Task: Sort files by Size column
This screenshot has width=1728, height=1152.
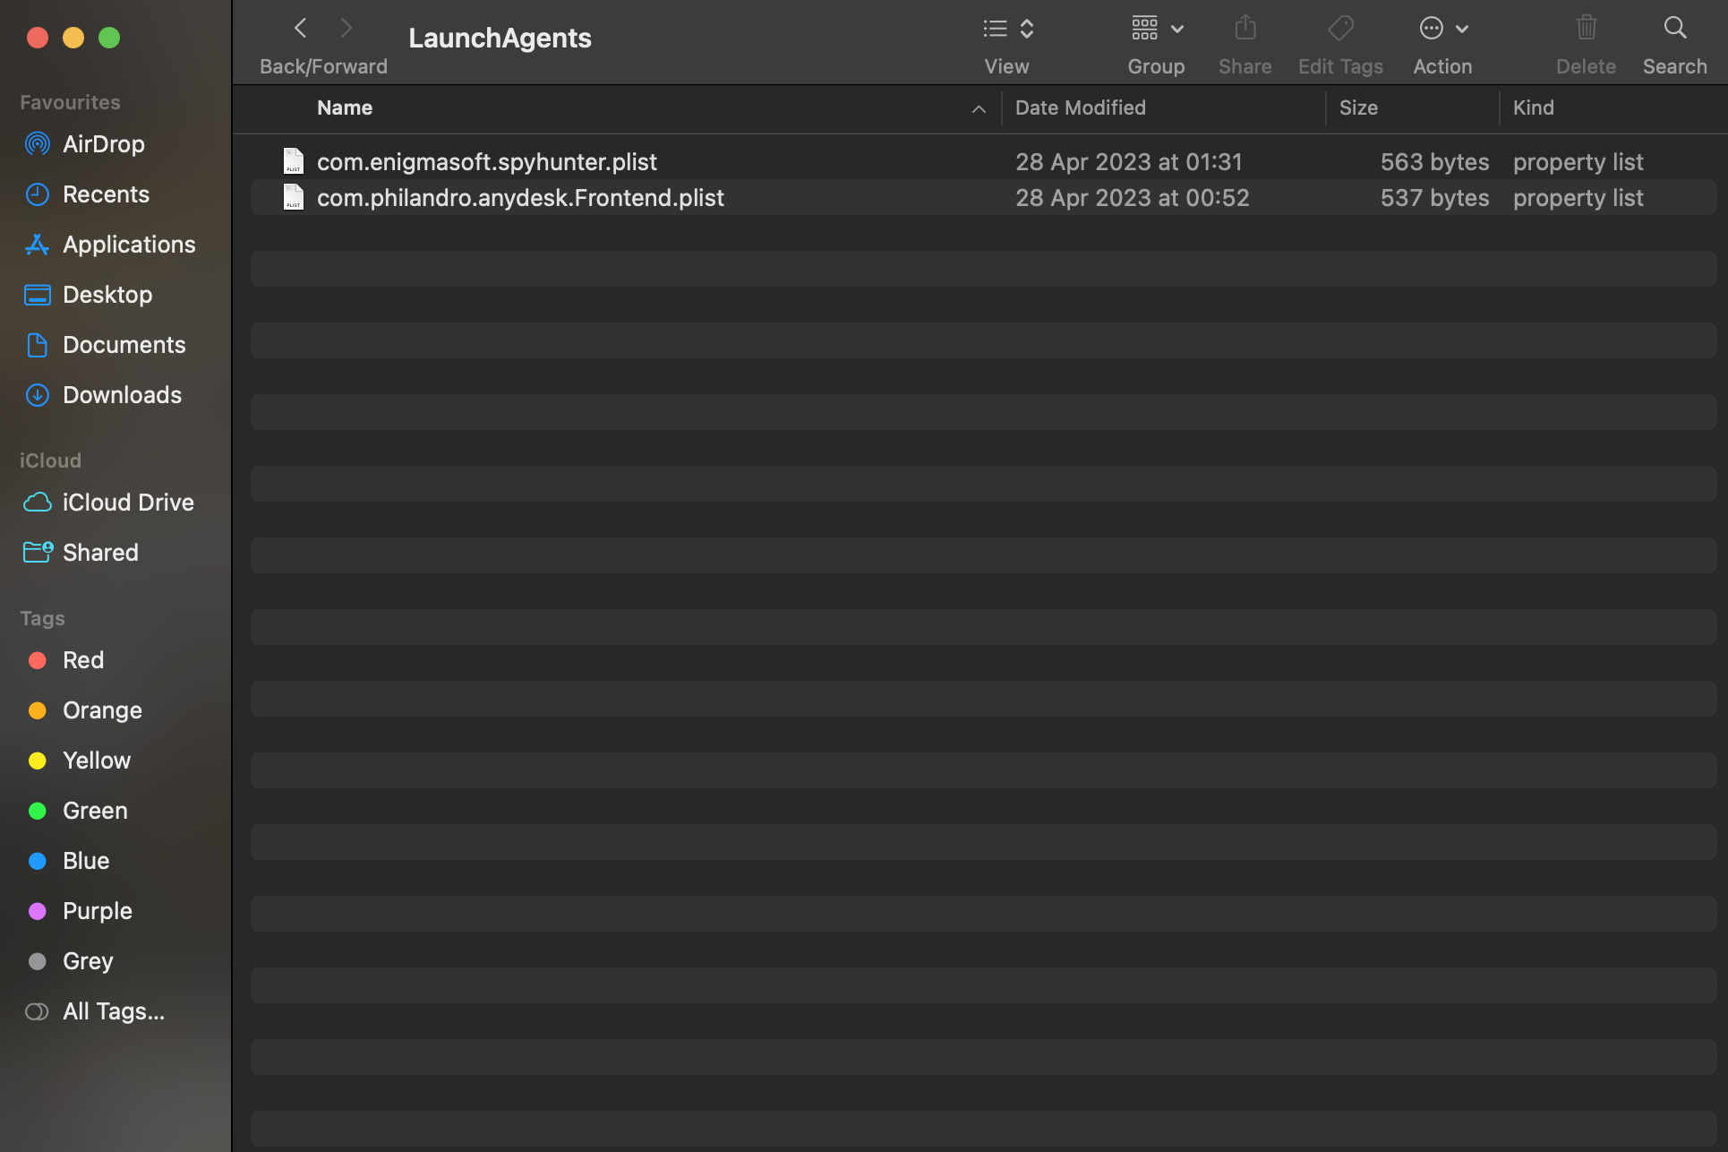Action: tap(1357, 108)
